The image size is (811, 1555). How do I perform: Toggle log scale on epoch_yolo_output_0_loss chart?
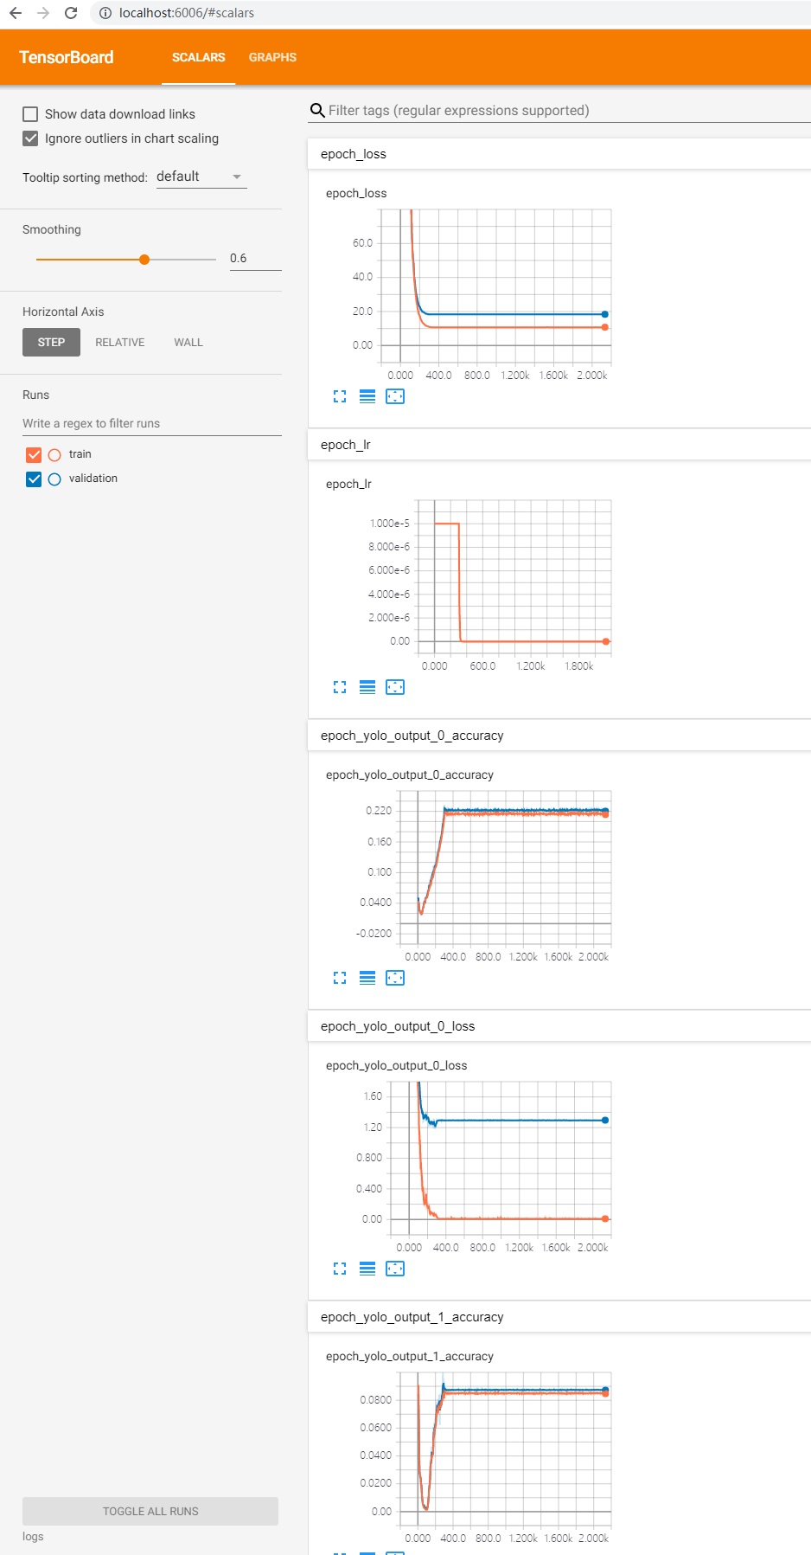(x=367, y=1269)
